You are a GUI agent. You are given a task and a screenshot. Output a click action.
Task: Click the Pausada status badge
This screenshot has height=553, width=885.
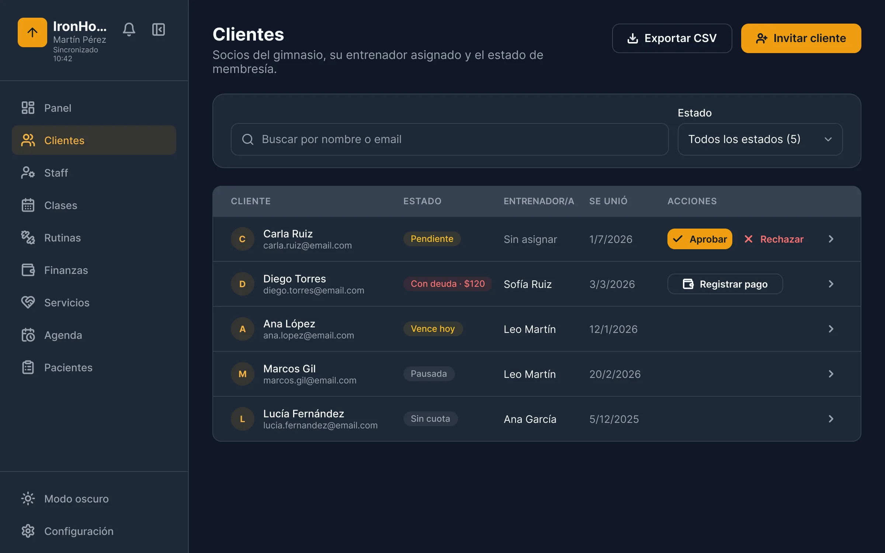pyautogui.click(x=429, y=374)
